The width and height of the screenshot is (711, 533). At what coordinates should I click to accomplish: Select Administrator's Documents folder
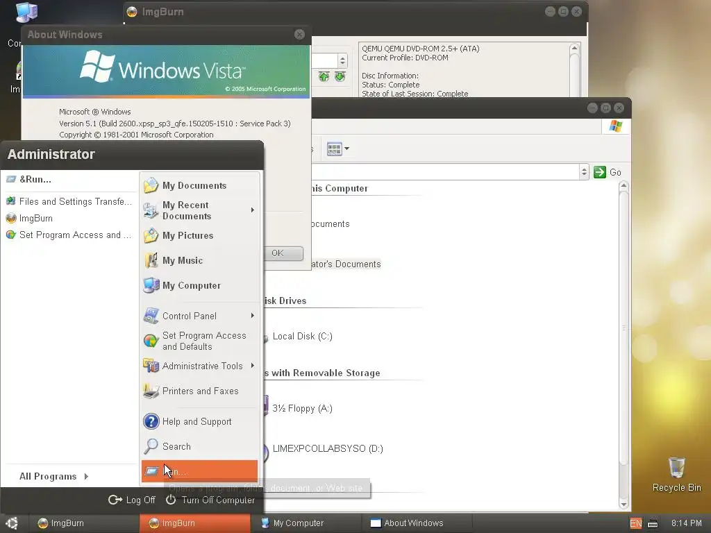346,264
